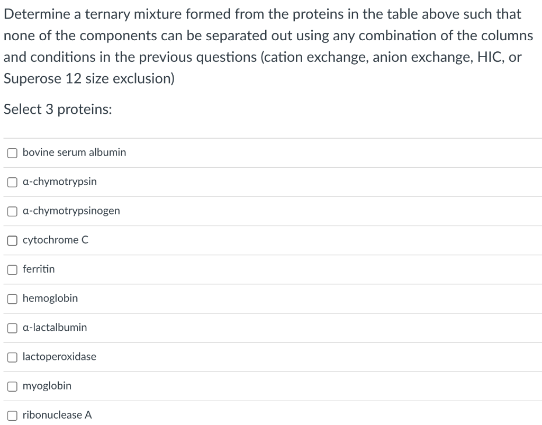Screen dimensions: 542x425
Task: Click the α-chymotrypsin option label
Action: (x=59, y=182)
